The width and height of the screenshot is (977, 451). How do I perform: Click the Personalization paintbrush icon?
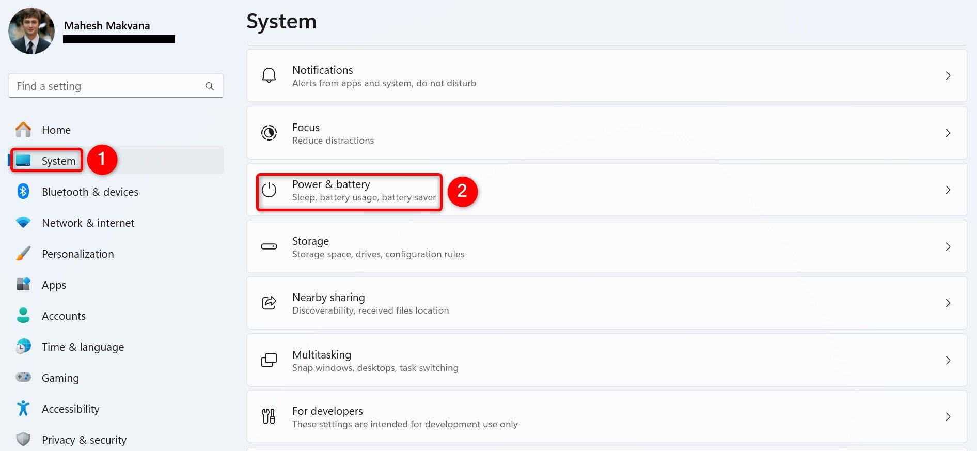click(x=23, y=254)
